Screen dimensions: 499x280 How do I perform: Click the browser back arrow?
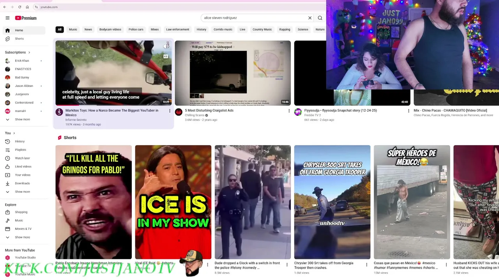point(5,7)
